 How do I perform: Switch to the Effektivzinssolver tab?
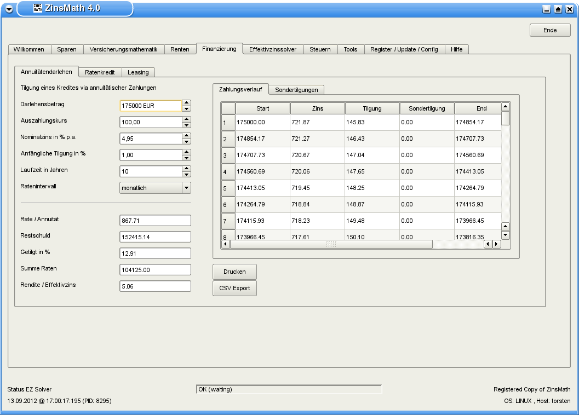point(272,49)
